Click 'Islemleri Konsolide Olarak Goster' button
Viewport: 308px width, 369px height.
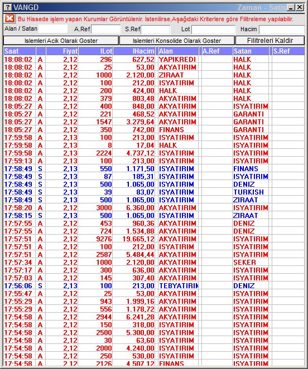(177, 41)
